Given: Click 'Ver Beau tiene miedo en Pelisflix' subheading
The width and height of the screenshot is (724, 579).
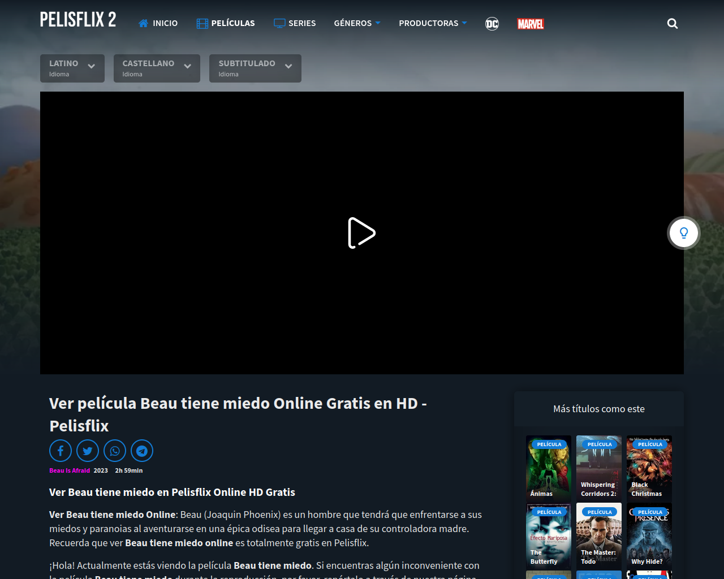Looking at the screenshot, I should (x=172, y=492).
